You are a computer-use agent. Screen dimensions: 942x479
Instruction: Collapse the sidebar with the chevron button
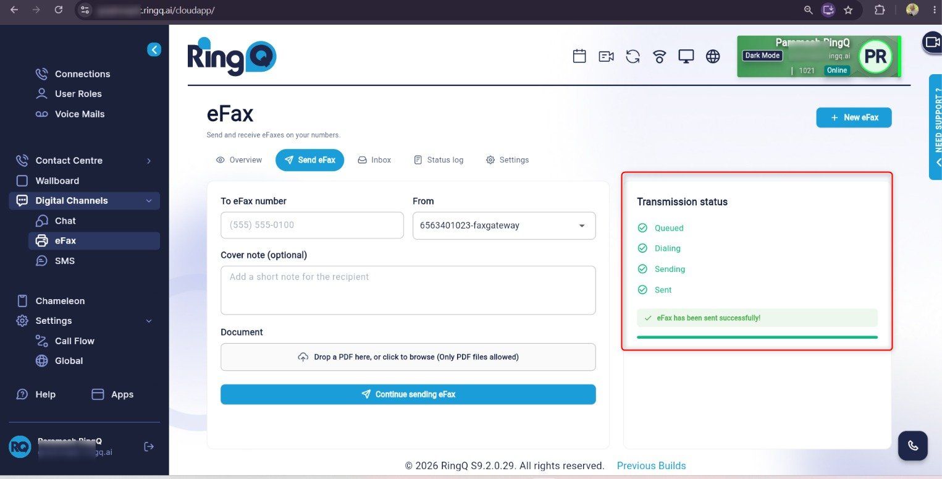pos(154,49)
